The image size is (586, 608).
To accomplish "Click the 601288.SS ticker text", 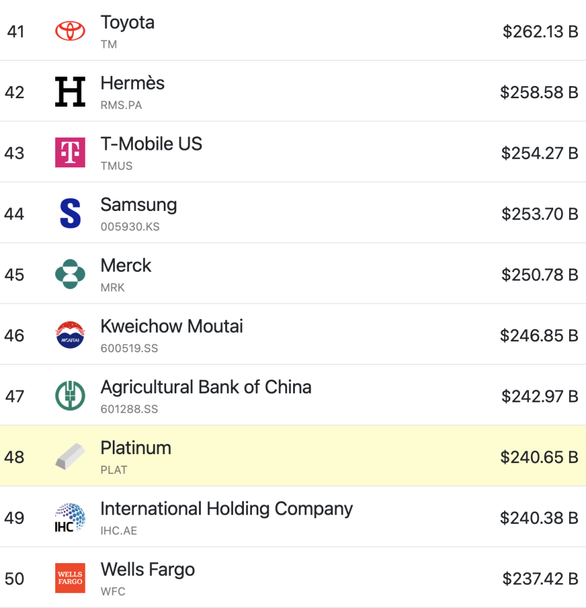I will coord(129,409).
